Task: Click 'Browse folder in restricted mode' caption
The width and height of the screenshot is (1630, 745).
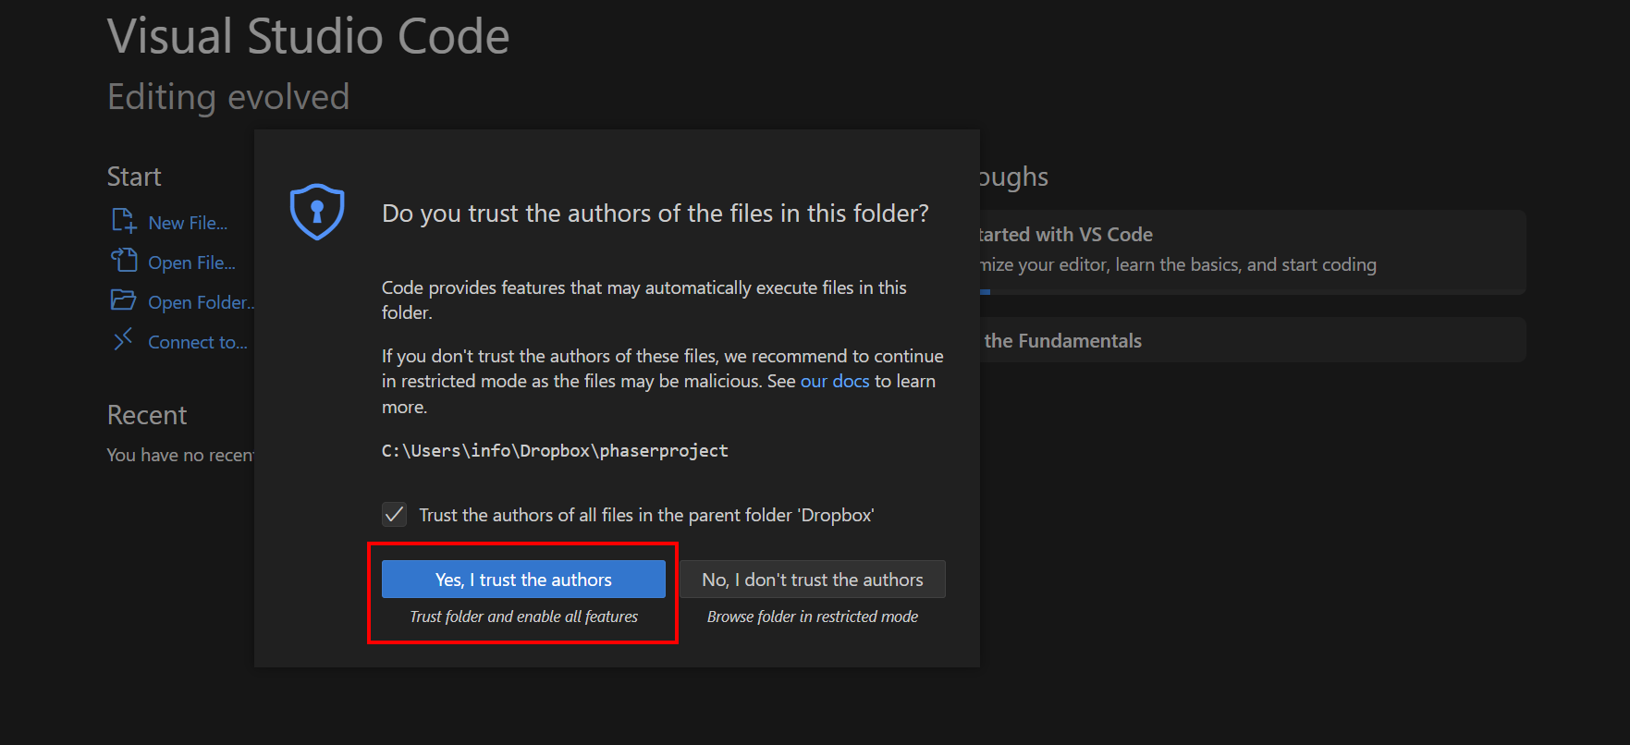Action: [813, 617]
